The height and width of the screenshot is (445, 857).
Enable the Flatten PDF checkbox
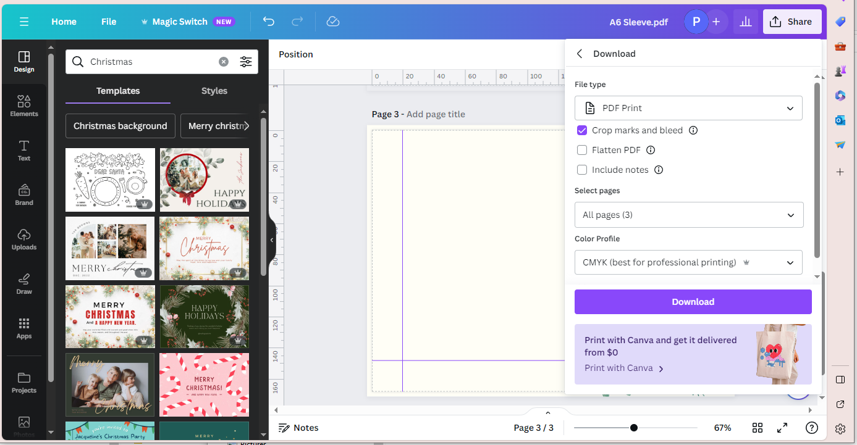[x=581, y=150]
